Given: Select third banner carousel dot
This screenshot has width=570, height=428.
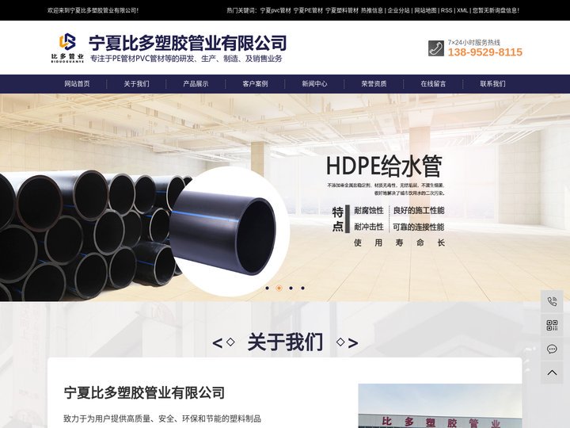Looking at the screenshot, I should click(291, 288).
